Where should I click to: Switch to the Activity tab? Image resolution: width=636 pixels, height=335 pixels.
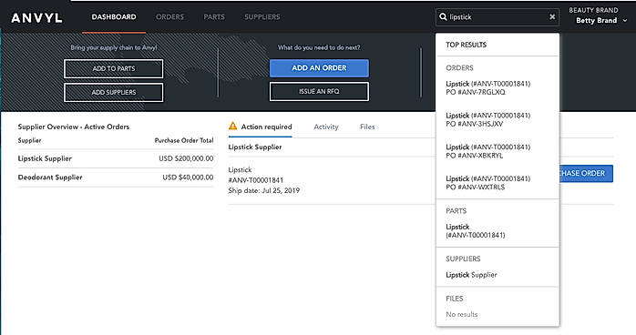point(326,127)
